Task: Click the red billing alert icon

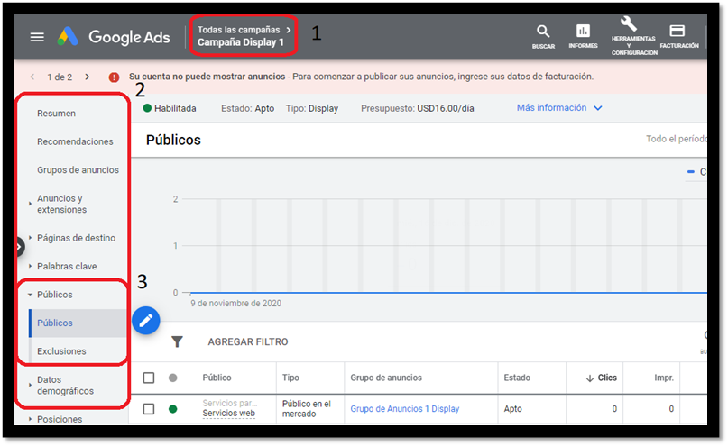Action: pos(114,77)
